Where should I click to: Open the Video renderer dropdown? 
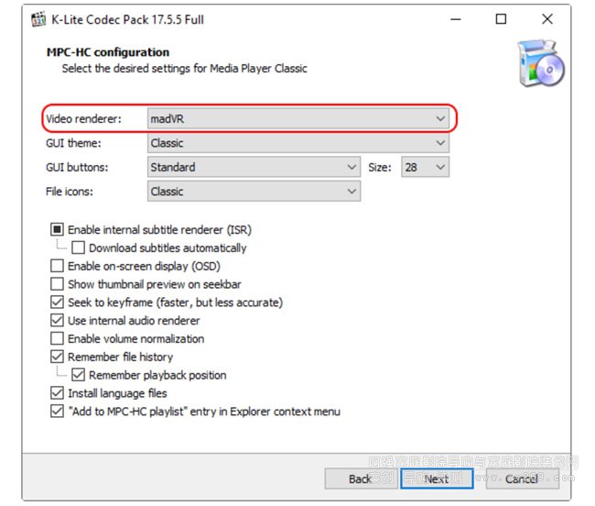(297, 118)
